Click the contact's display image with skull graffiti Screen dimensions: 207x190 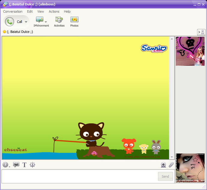tap(190, 51)
